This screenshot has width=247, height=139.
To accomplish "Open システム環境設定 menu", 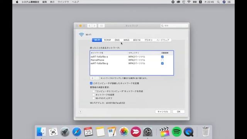I will coord(30,2).
